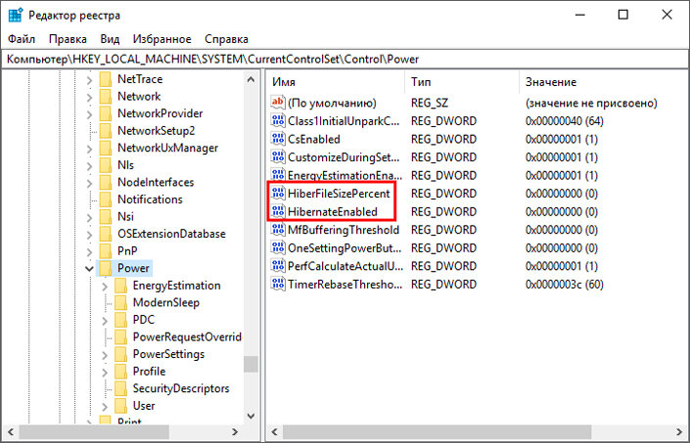Open the Вид menu

pyautogui.click(x=110, y=39)
